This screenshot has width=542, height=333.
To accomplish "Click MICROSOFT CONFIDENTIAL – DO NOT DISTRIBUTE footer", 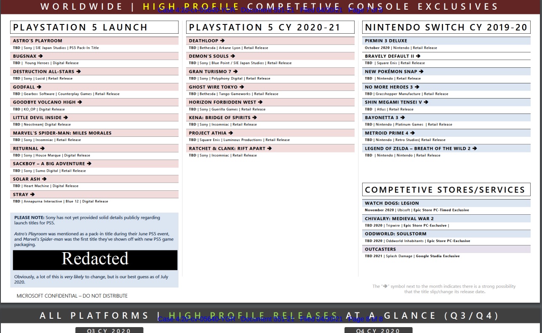I will click(72, 296).
